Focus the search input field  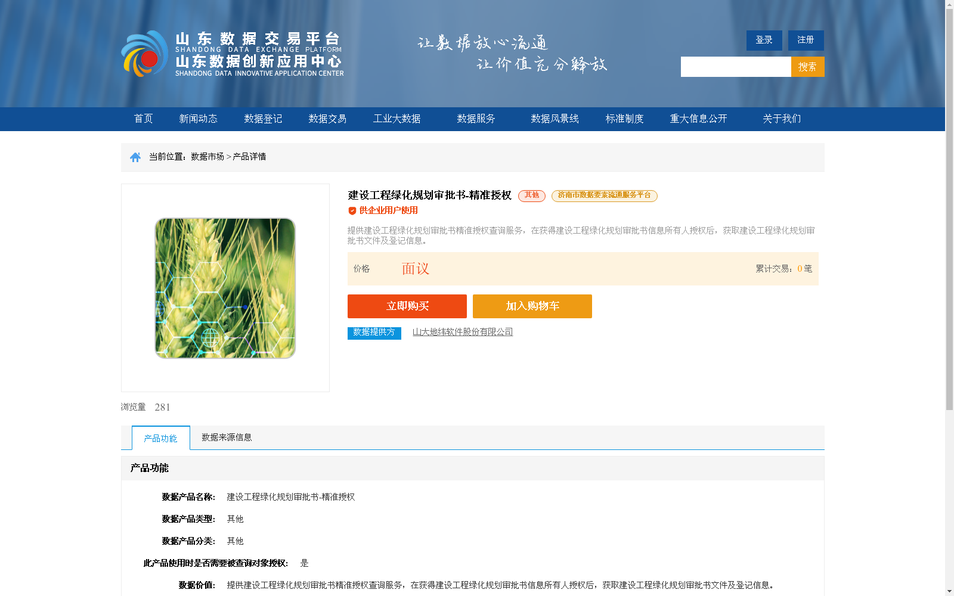tap(736, 67)
